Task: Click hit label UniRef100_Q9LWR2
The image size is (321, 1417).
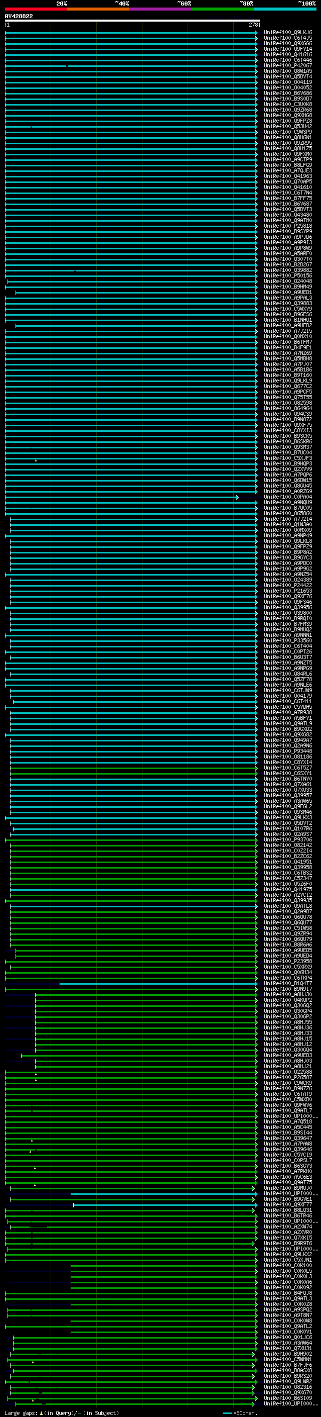Action: 287,1381
